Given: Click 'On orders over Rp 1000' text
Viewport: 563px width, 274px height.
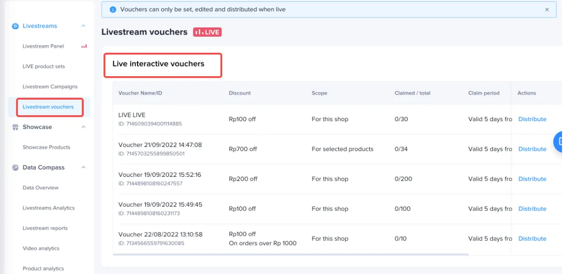Looking at the screenshot, I should point(262,244).
